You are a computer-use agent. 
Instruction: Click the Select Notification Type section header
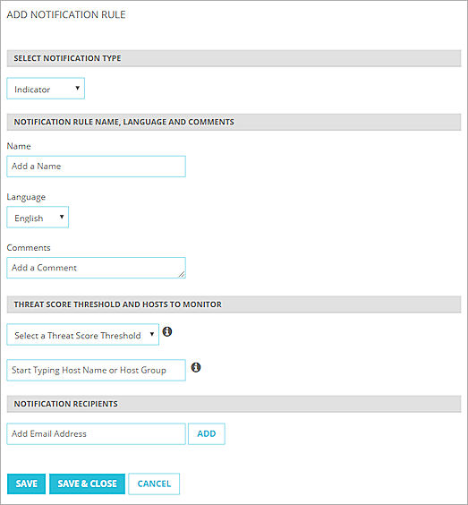[x=234, y=58]
